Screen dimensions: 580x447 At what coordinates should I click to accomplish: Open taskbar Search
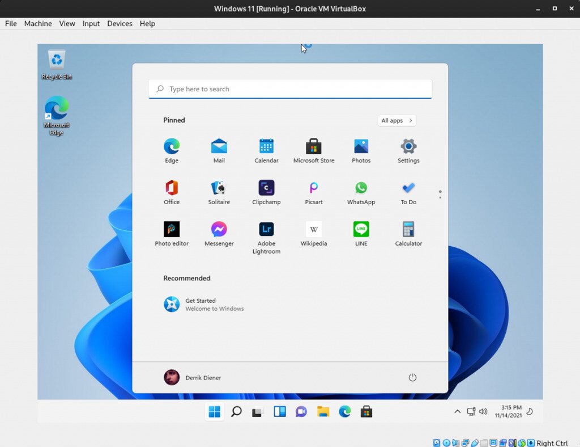click(236, 411)
